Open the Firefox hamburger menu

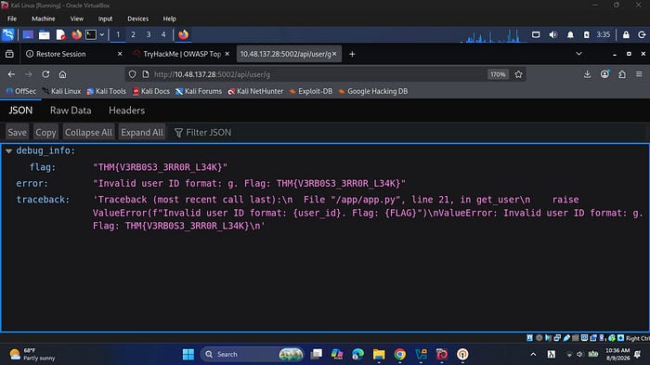pyautogui.click(x=639, y=74)
